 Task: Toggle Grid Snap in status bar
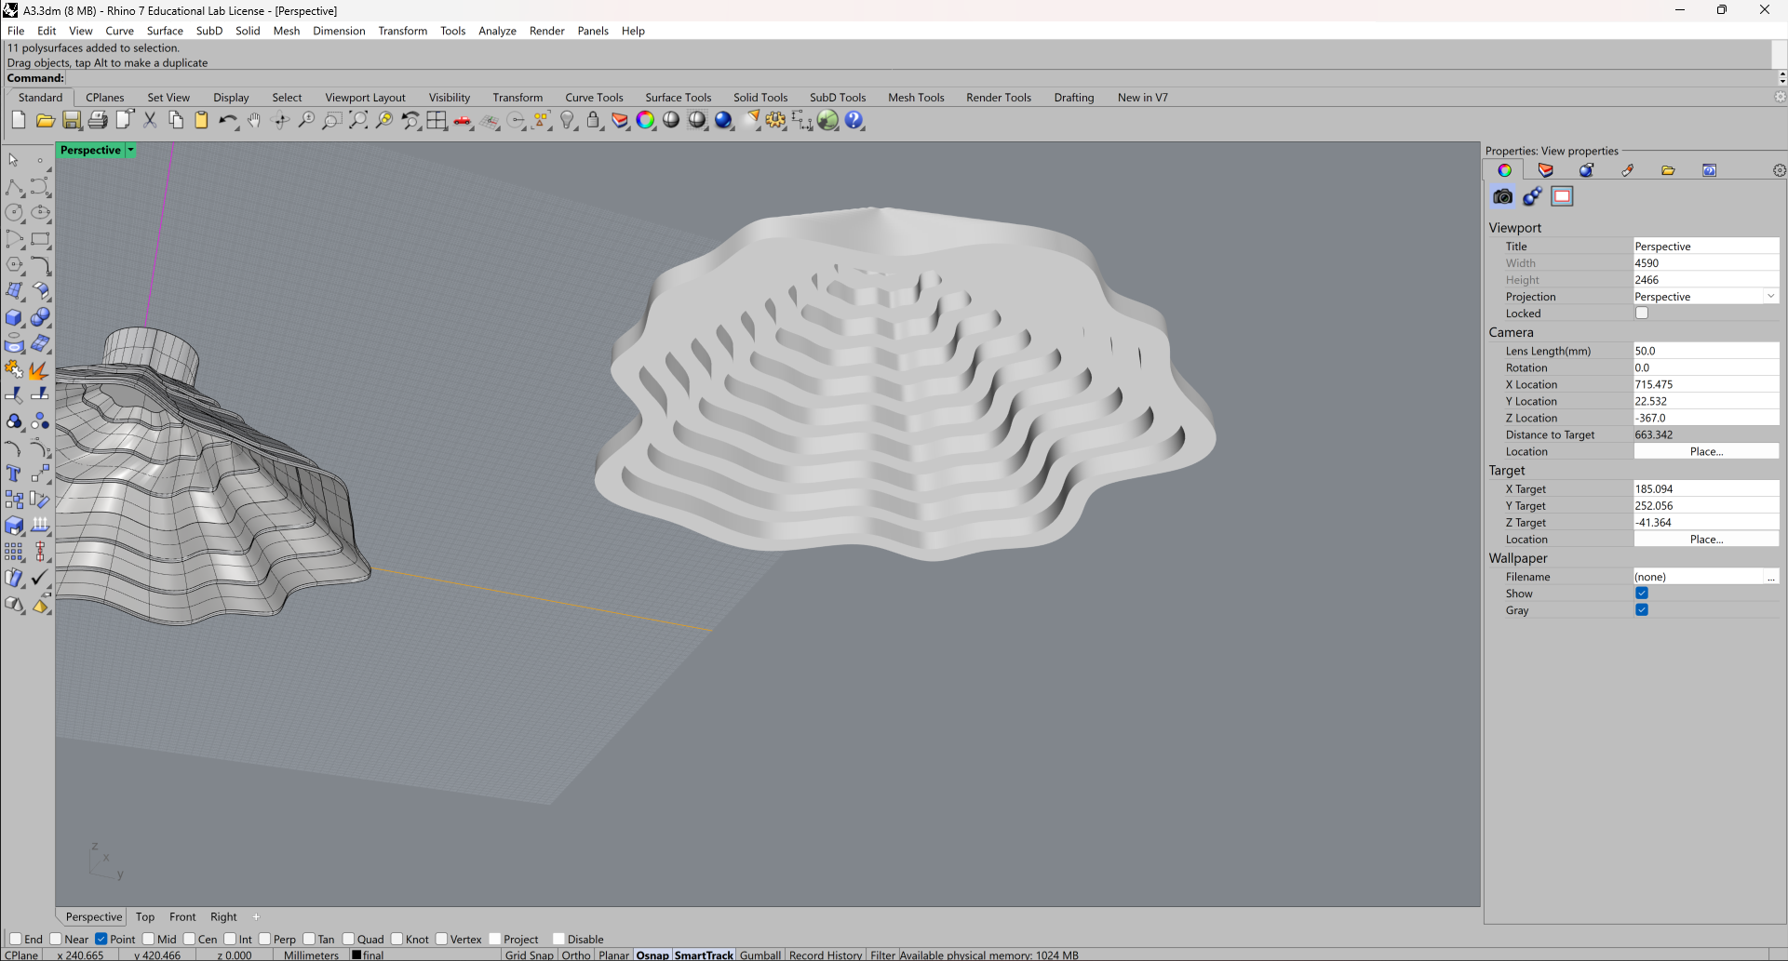click(x=529, y=954)
